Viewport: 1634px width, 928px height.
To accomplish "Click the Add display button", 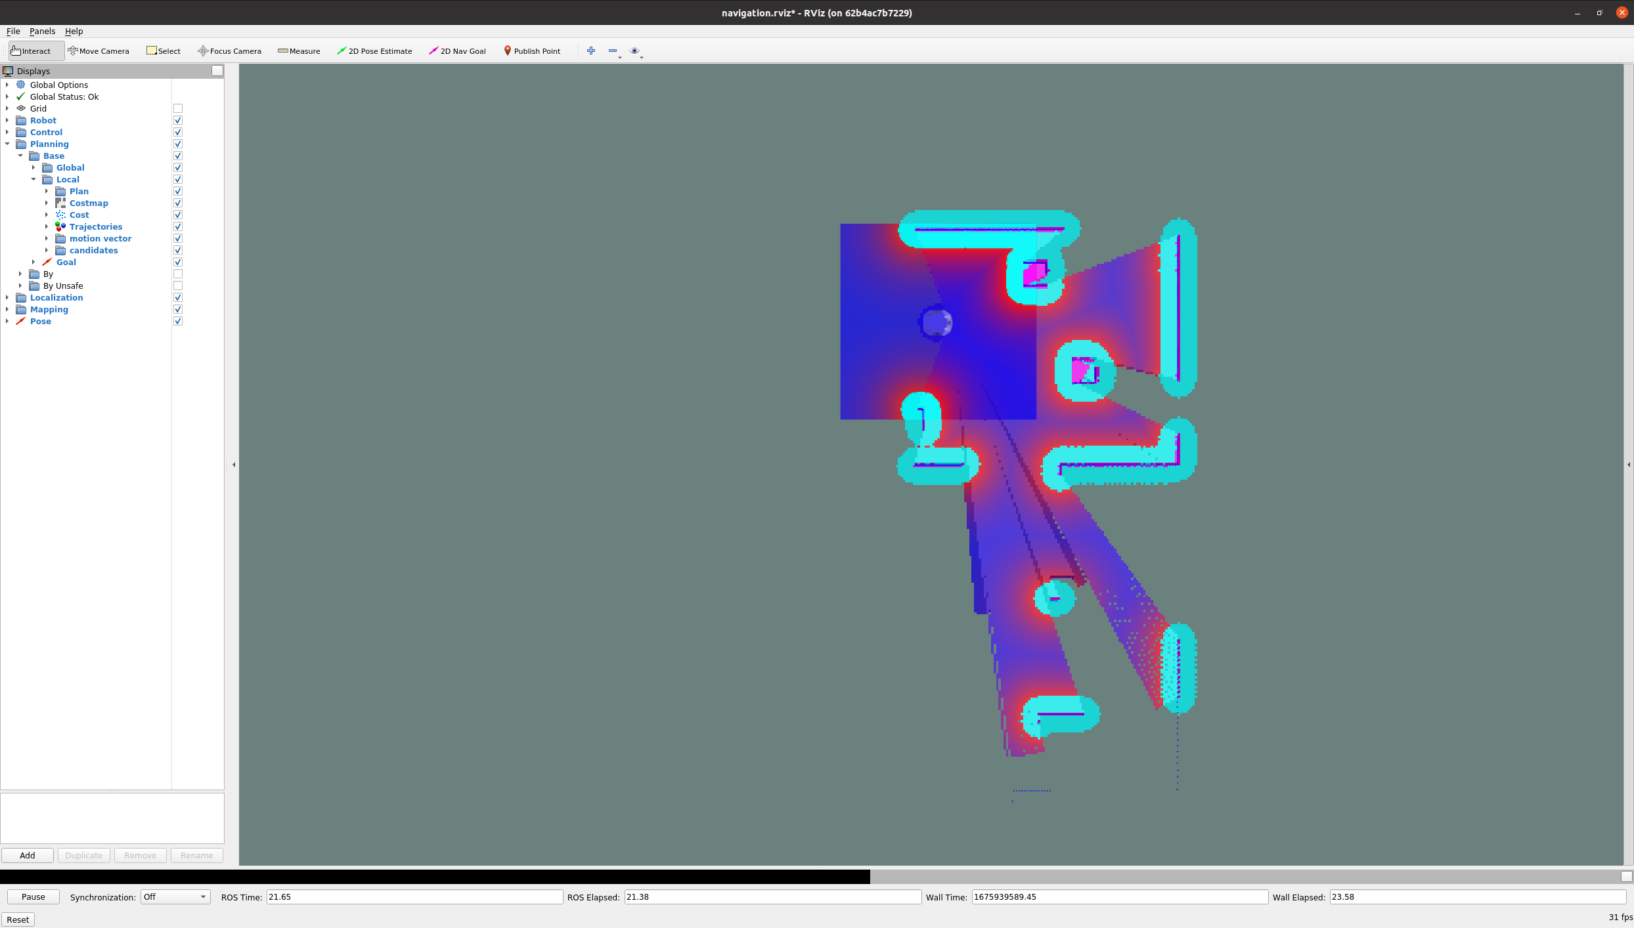I will click(28, 855).
